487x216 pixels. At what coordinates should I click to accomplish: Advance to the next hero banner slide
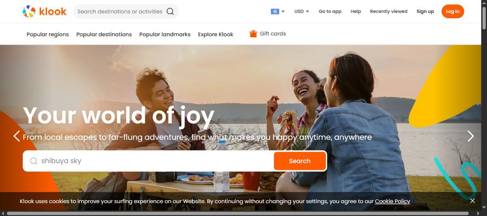click(x=470, y=136)
